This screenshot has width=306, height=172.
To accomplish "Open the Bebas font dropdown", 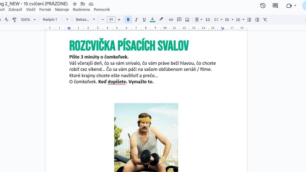I will (x=85, y=20).
